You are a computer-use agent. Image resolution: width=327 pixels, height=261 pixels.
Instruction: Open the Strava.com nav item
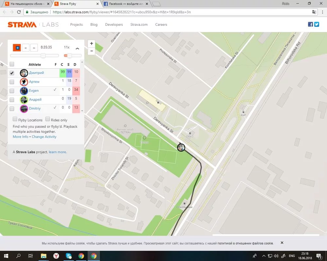(139, 24)
